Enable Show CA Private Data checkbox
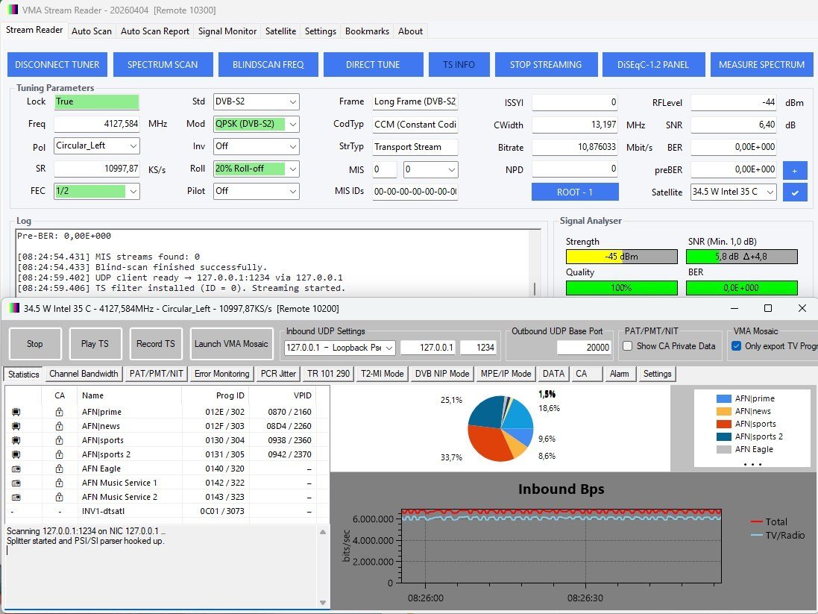This screenshot has height=614, width=818. pyautogui.click(x=628, y=346)
